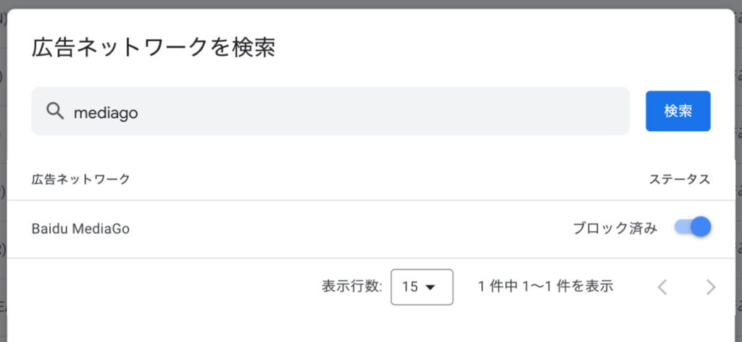Click the 広告ネットワークを検索 dialog title
742x342 pixels.
(x=154, y=47)
